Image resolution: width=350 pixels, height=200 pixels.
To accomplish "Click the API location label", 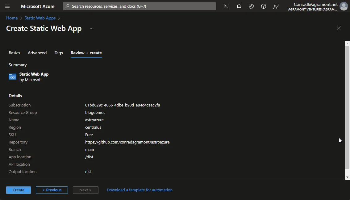I will 19,164.
